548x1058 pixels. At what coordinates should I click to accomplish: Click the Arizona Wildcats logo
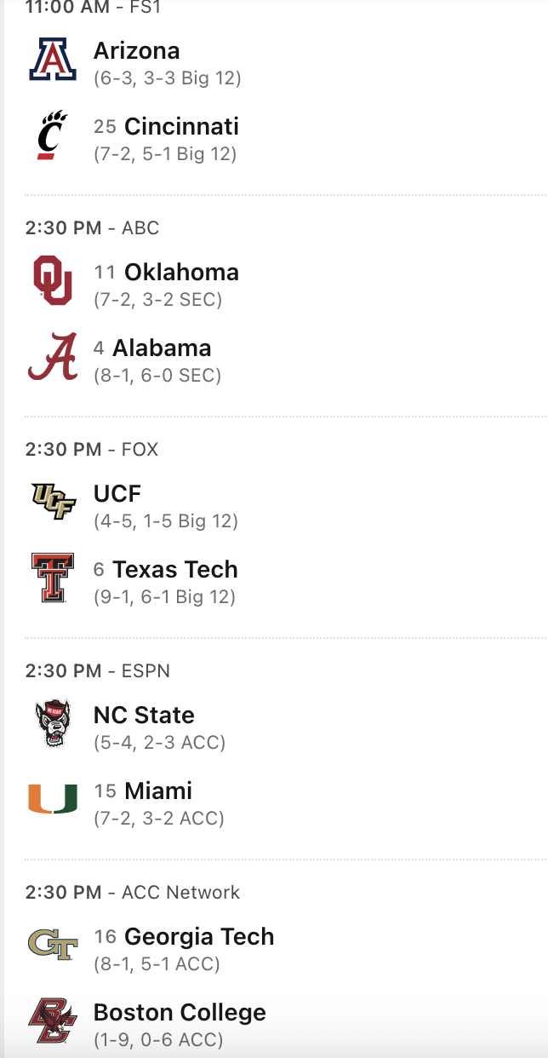(53, 60)
